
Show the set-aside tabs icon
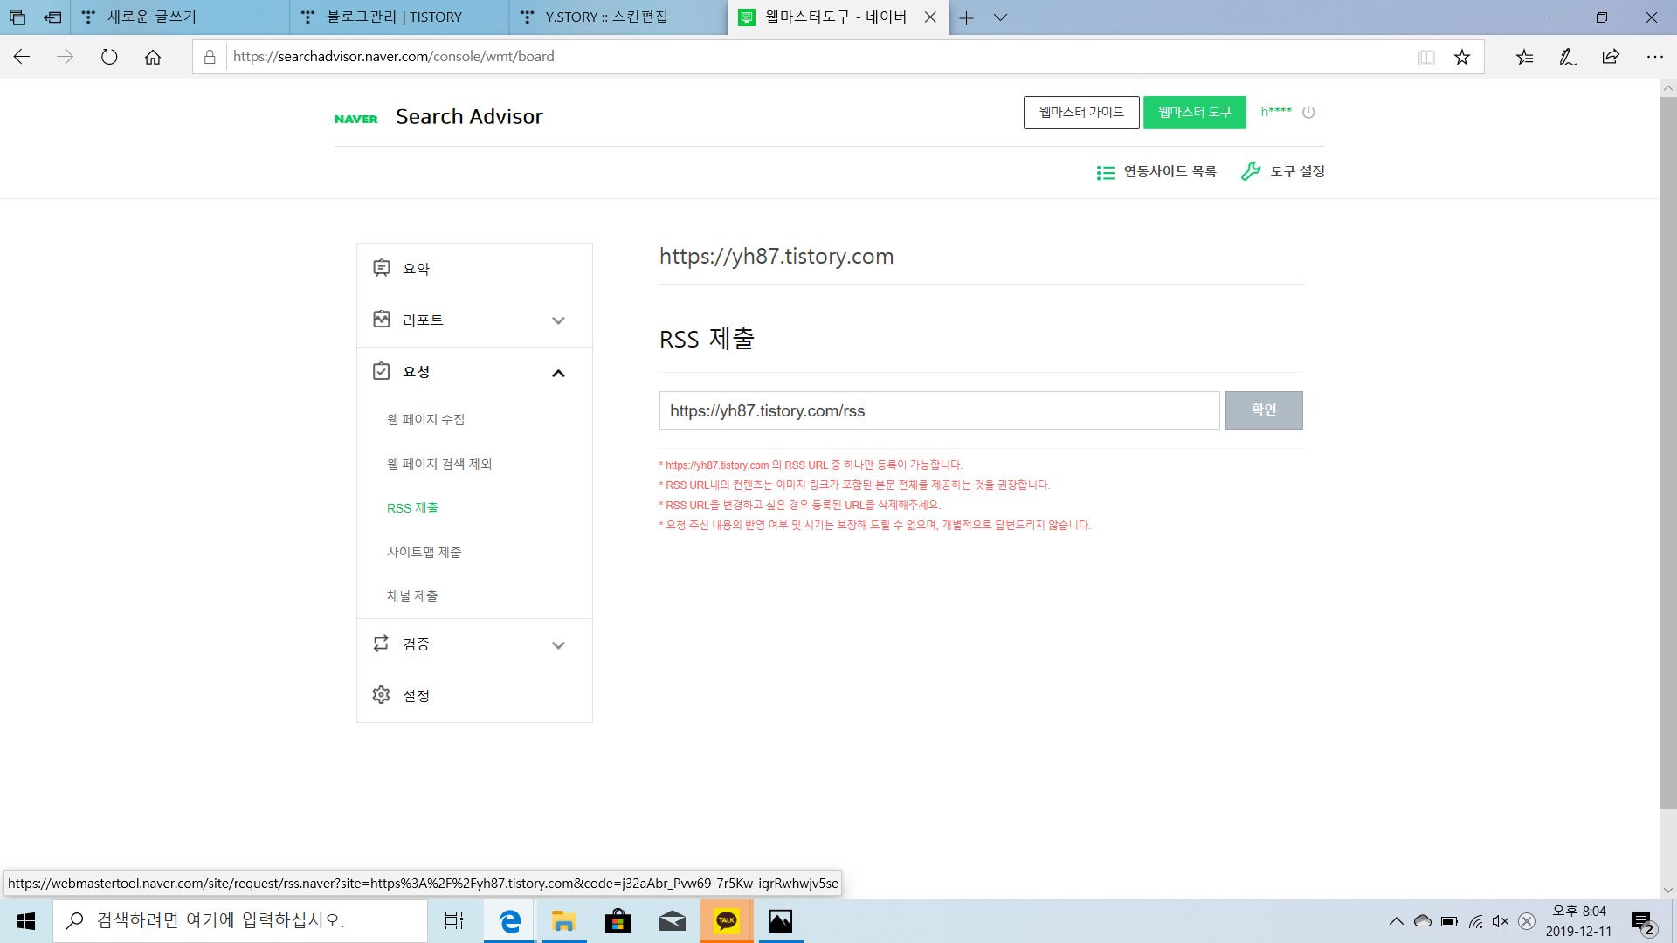[17, 17]
